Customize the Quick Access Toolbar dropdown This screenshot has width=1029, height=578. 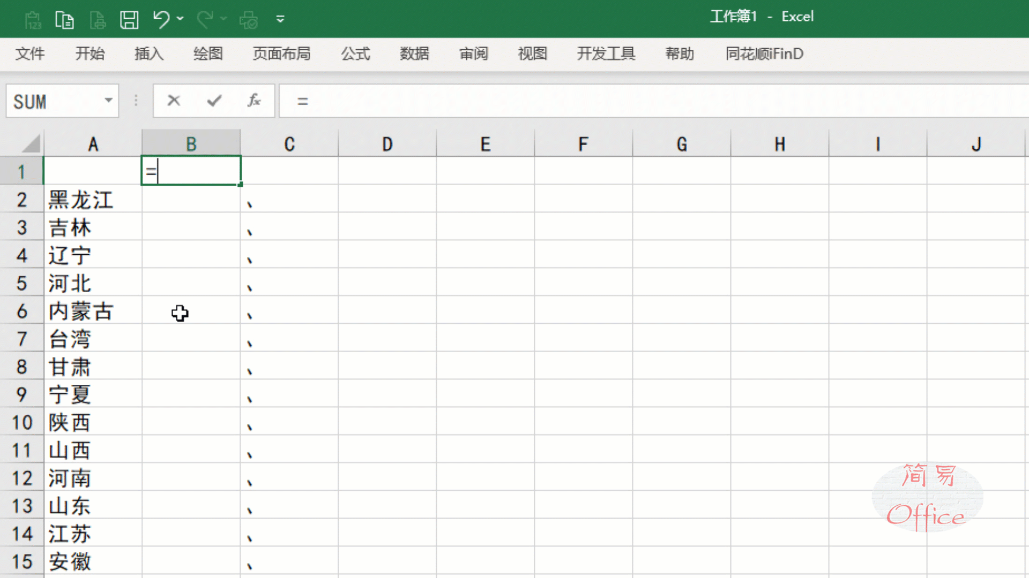280,19
